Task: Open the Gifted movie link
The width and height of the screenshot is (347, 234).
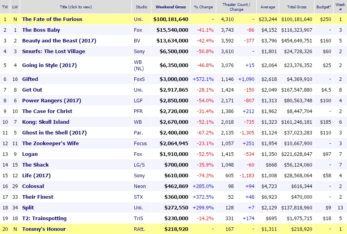Action: (30, 79)
